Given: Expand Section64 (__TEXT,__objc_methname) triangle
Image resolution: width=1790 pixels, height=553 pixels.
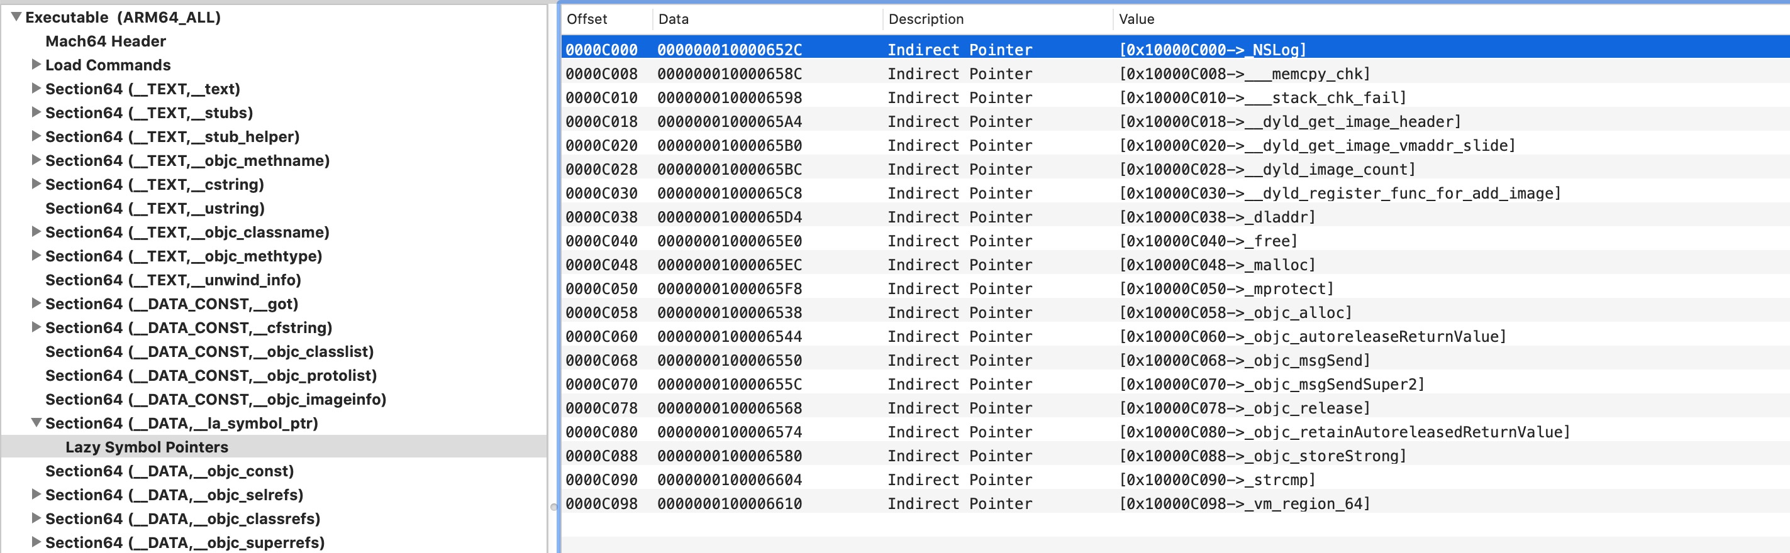Looking at the screenshot, I should 36,160.
